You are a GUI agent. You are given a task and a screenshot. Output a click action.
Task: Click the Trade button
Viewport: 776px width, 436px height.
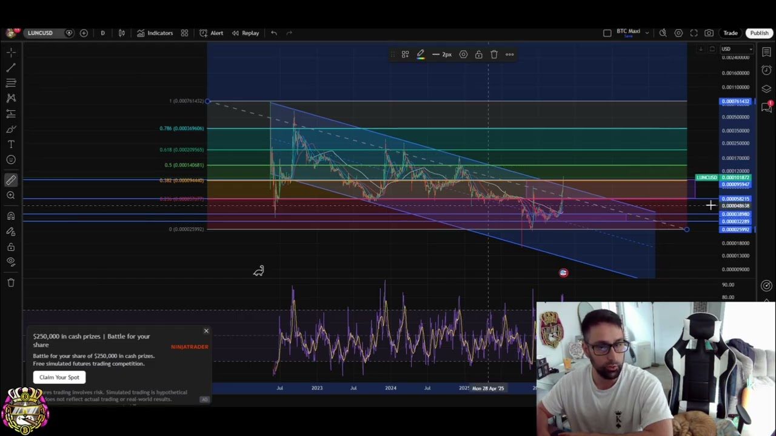(x=731, y=33)
